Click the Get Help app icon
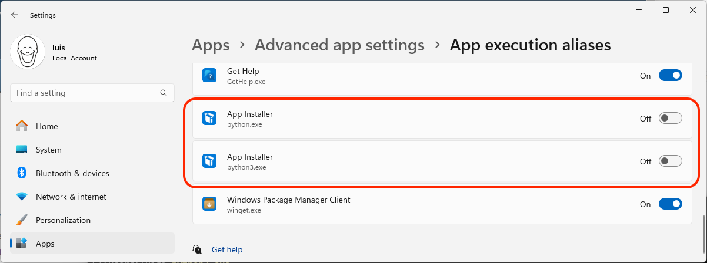This screenshot has width=707, height=263. click(210, 76)
